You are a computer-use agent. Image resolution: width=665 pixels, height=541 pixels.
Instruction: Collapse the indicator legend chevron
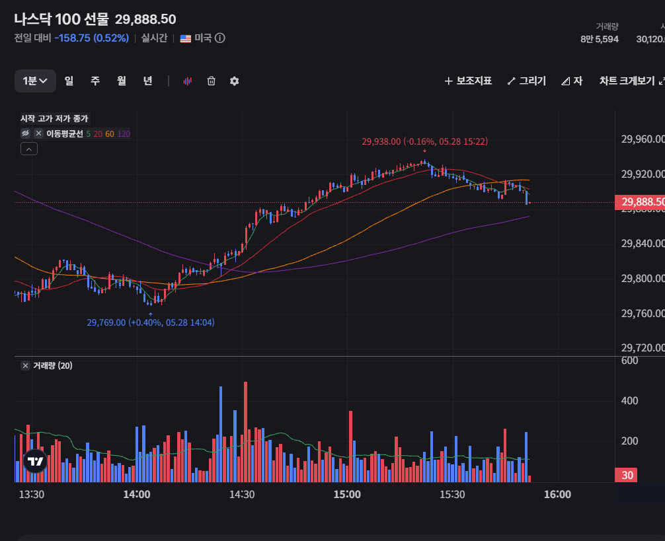tap(29, 149)
